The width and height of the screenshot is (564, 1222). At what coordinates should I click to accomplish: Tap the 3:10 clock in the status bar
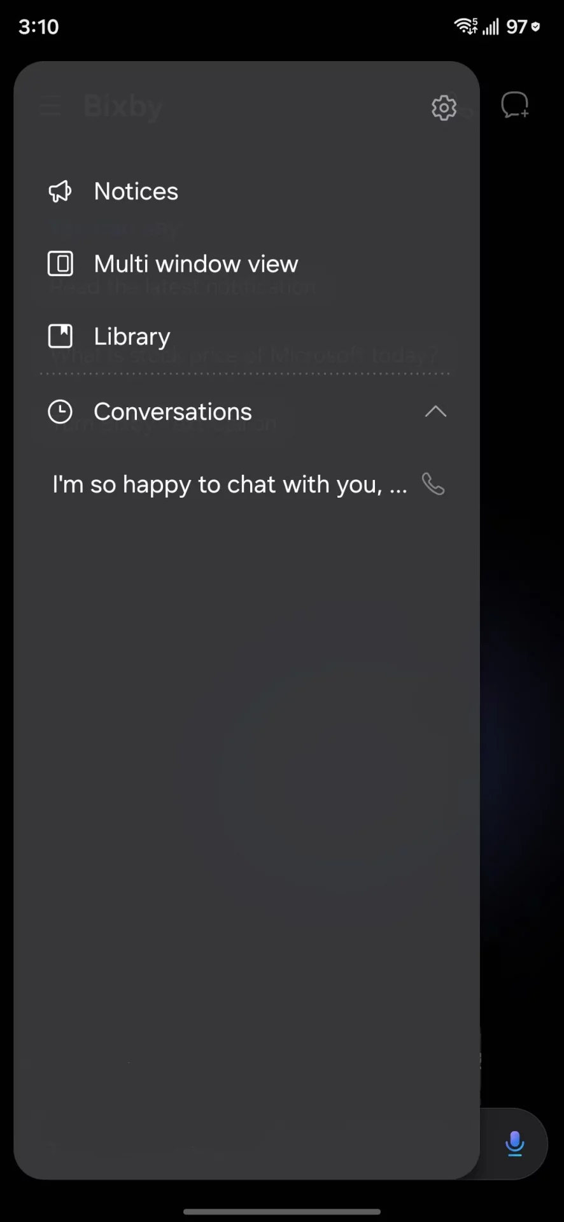(39, 27)
